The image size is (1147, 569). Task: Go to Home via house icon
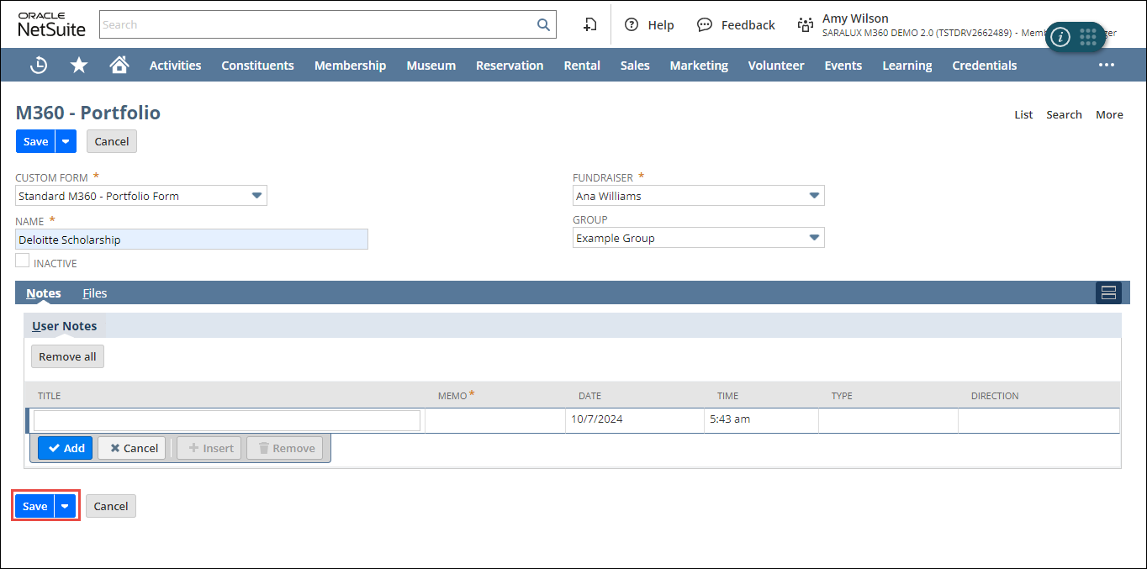(119, 65)
